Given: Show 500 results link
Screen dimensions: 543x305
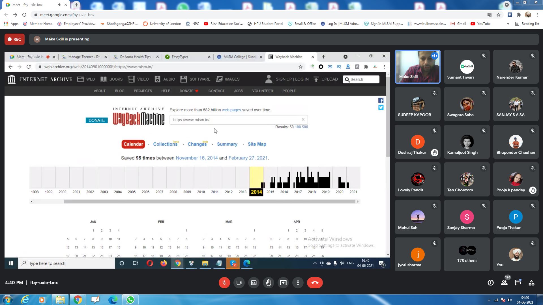Looking at the screenshot, I should 305,127.
